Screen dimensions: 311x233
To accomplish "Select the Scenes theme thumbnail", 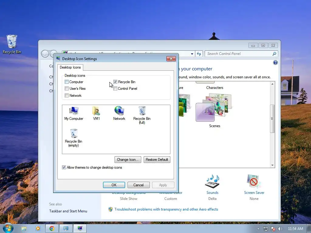I will coord(214,107).
